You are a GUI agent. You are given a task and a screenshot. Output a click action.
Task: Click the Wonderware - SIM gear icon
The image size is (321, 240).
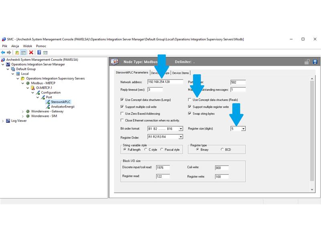coord(28,116)
